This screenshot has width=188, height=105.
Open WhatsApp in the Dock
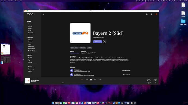(x=64, y=103)
